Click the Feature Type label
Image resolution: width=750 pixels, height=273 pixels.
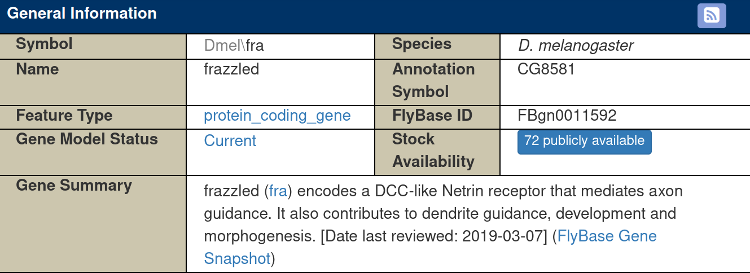click(x=64, y=116)
